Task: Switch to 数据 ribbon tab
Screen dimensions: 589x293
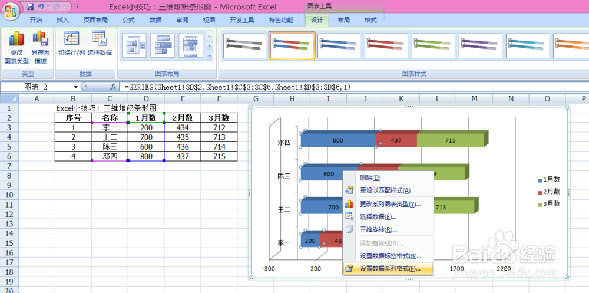Action: [155, 20]
